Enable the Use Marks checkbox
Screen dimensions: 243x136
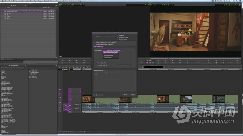[118, 35]
